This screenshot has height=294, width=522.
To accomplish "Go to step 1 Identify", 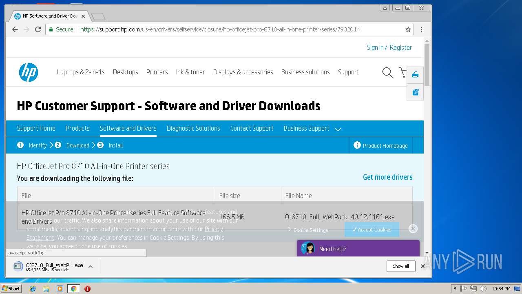I will point(33,145).
